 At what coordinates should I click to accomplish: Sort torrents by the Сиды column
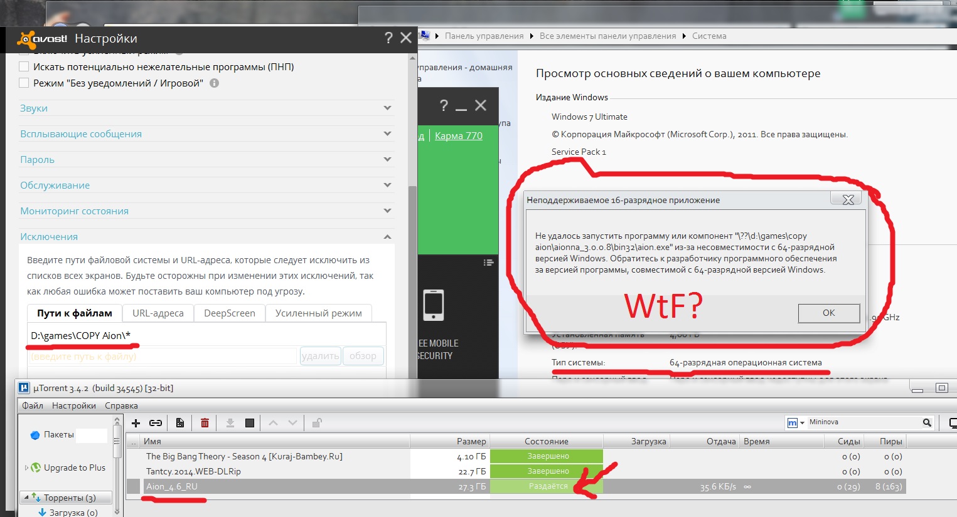pos(843,441)
